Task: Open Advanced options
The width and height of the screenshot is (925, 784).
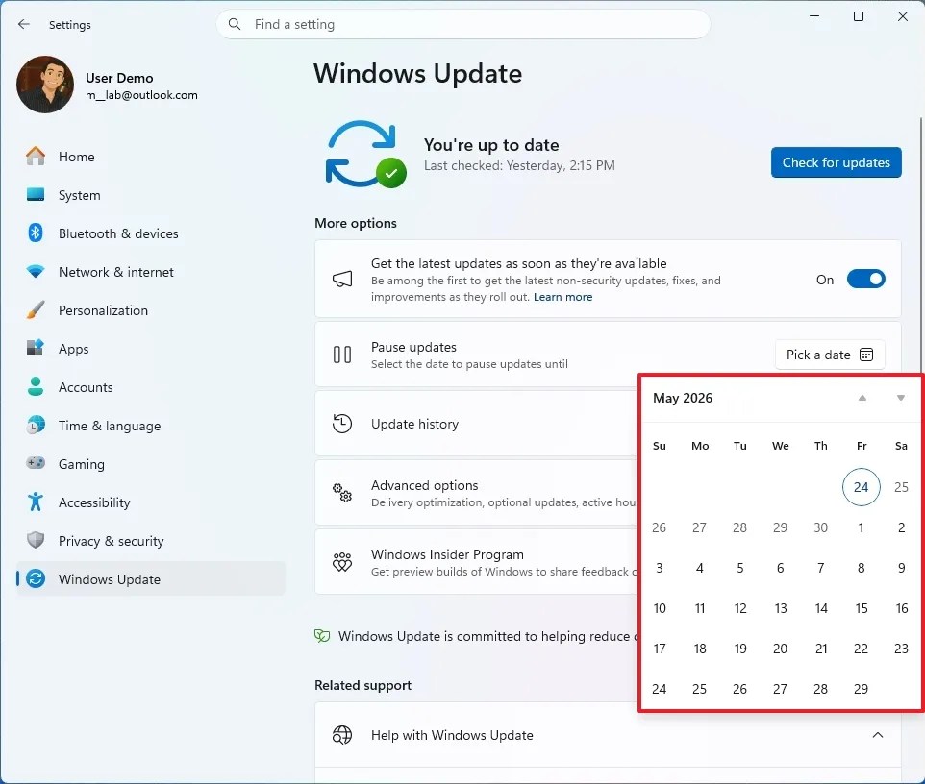Action: click(476, 493)
